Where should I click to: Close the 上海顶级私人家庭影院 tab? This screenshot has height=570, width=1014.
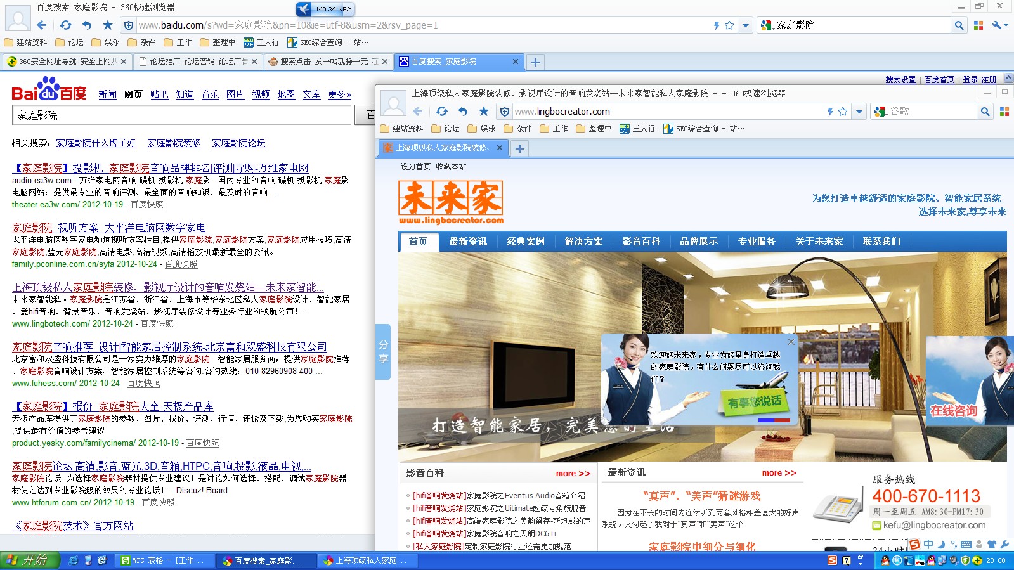[499, 148]
